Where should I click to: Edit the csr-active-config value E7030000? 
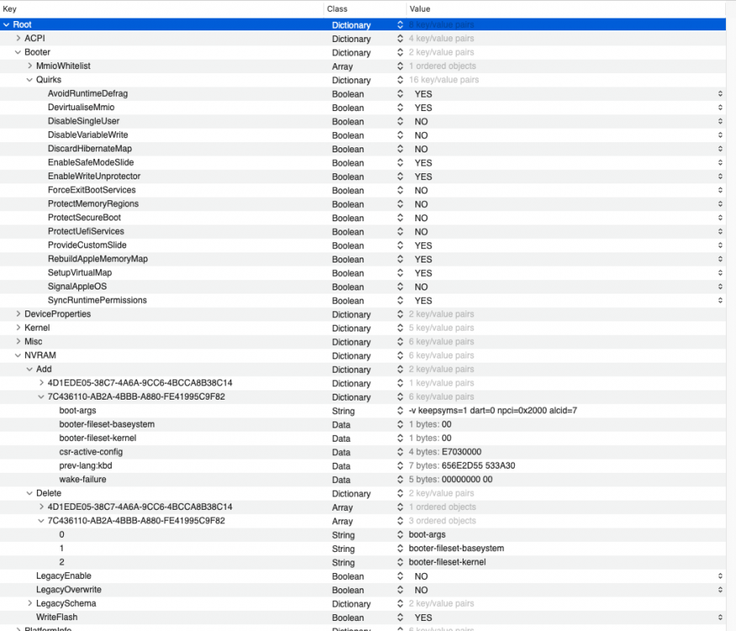pyautogui.click(x=462, y=452)
